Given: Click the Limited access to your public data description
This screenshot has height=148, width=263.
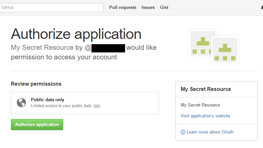Looking at the screenshot, I should [x=61, y=106].
